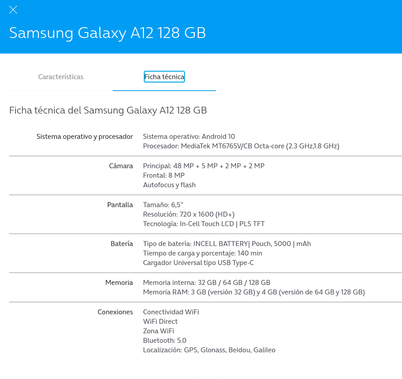Click the Cámara section label
Image resolution: width=402 pixels, height=379 pixels.
121,166
